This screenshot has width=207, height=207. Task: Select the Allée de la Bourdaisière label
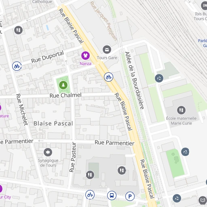pyautogui.click(x=134, y=80)
